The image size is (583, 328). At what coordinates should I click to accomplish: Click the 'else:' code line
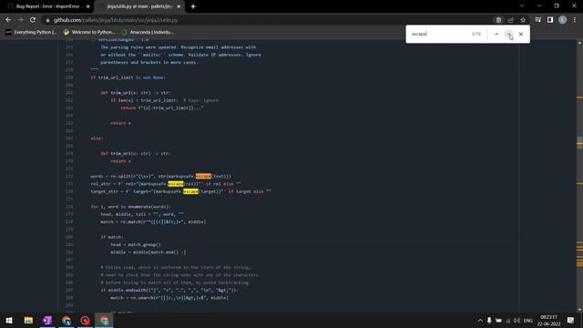tap(97, 138)
